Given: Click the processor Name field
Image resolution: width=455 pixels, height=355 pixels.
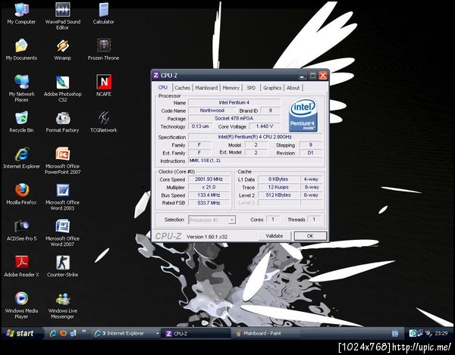Looking at the screenshot, I should point(234,102).
